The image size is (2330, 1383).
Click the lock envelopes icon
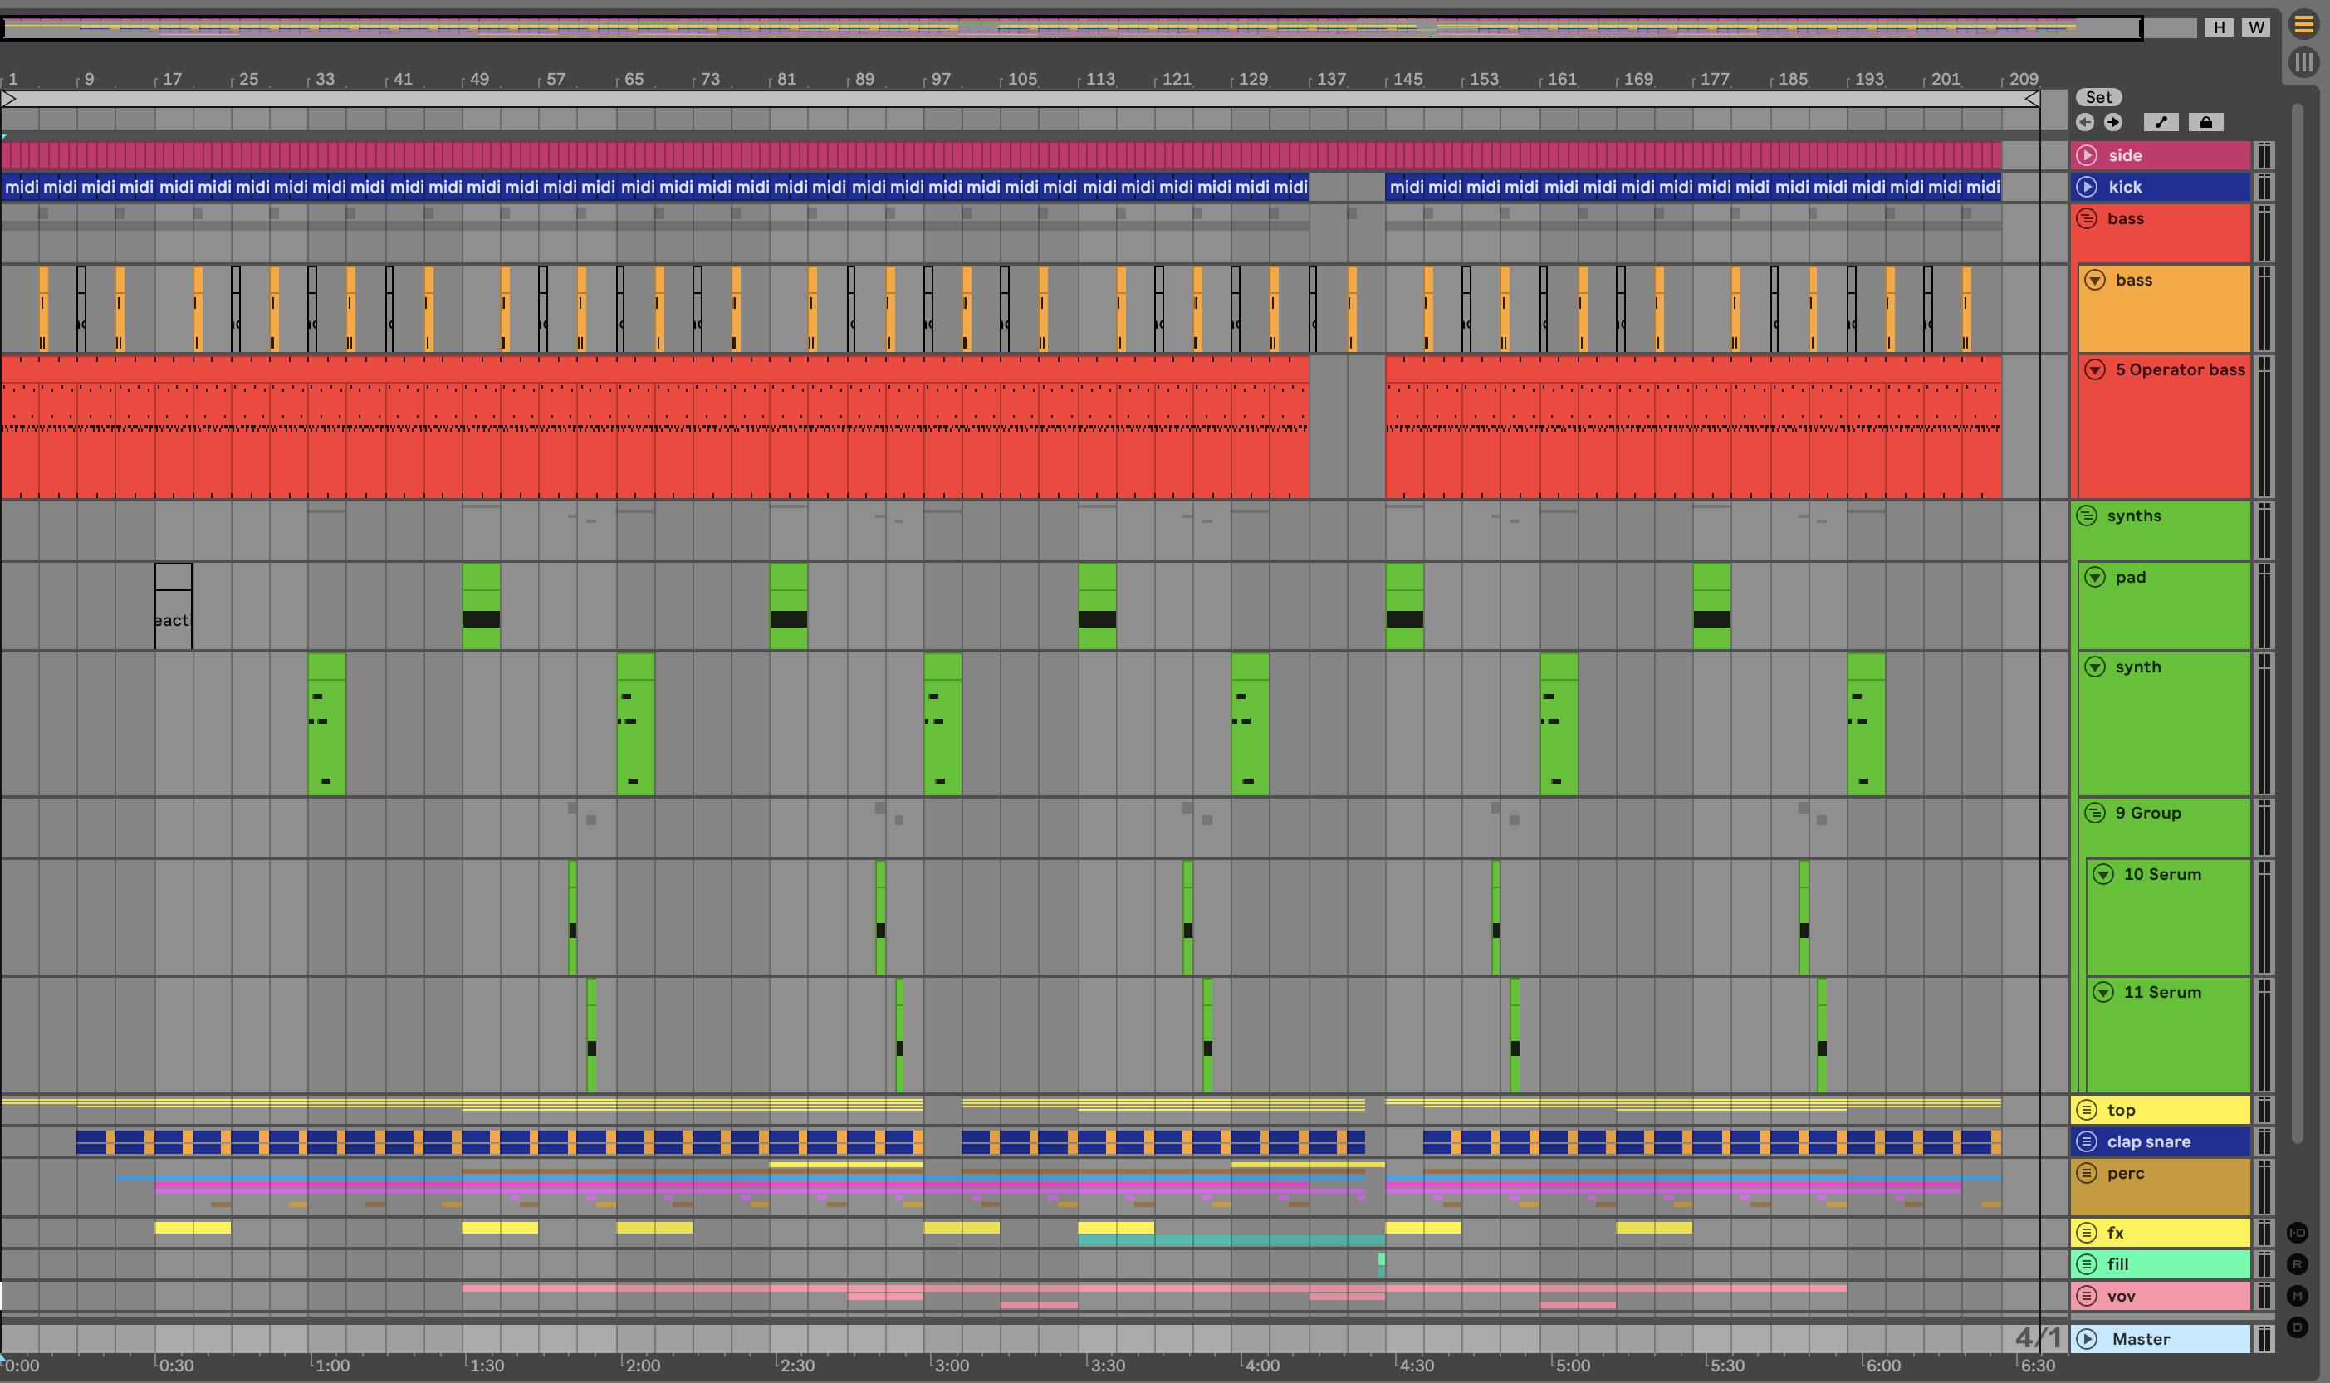point(2205,122)
